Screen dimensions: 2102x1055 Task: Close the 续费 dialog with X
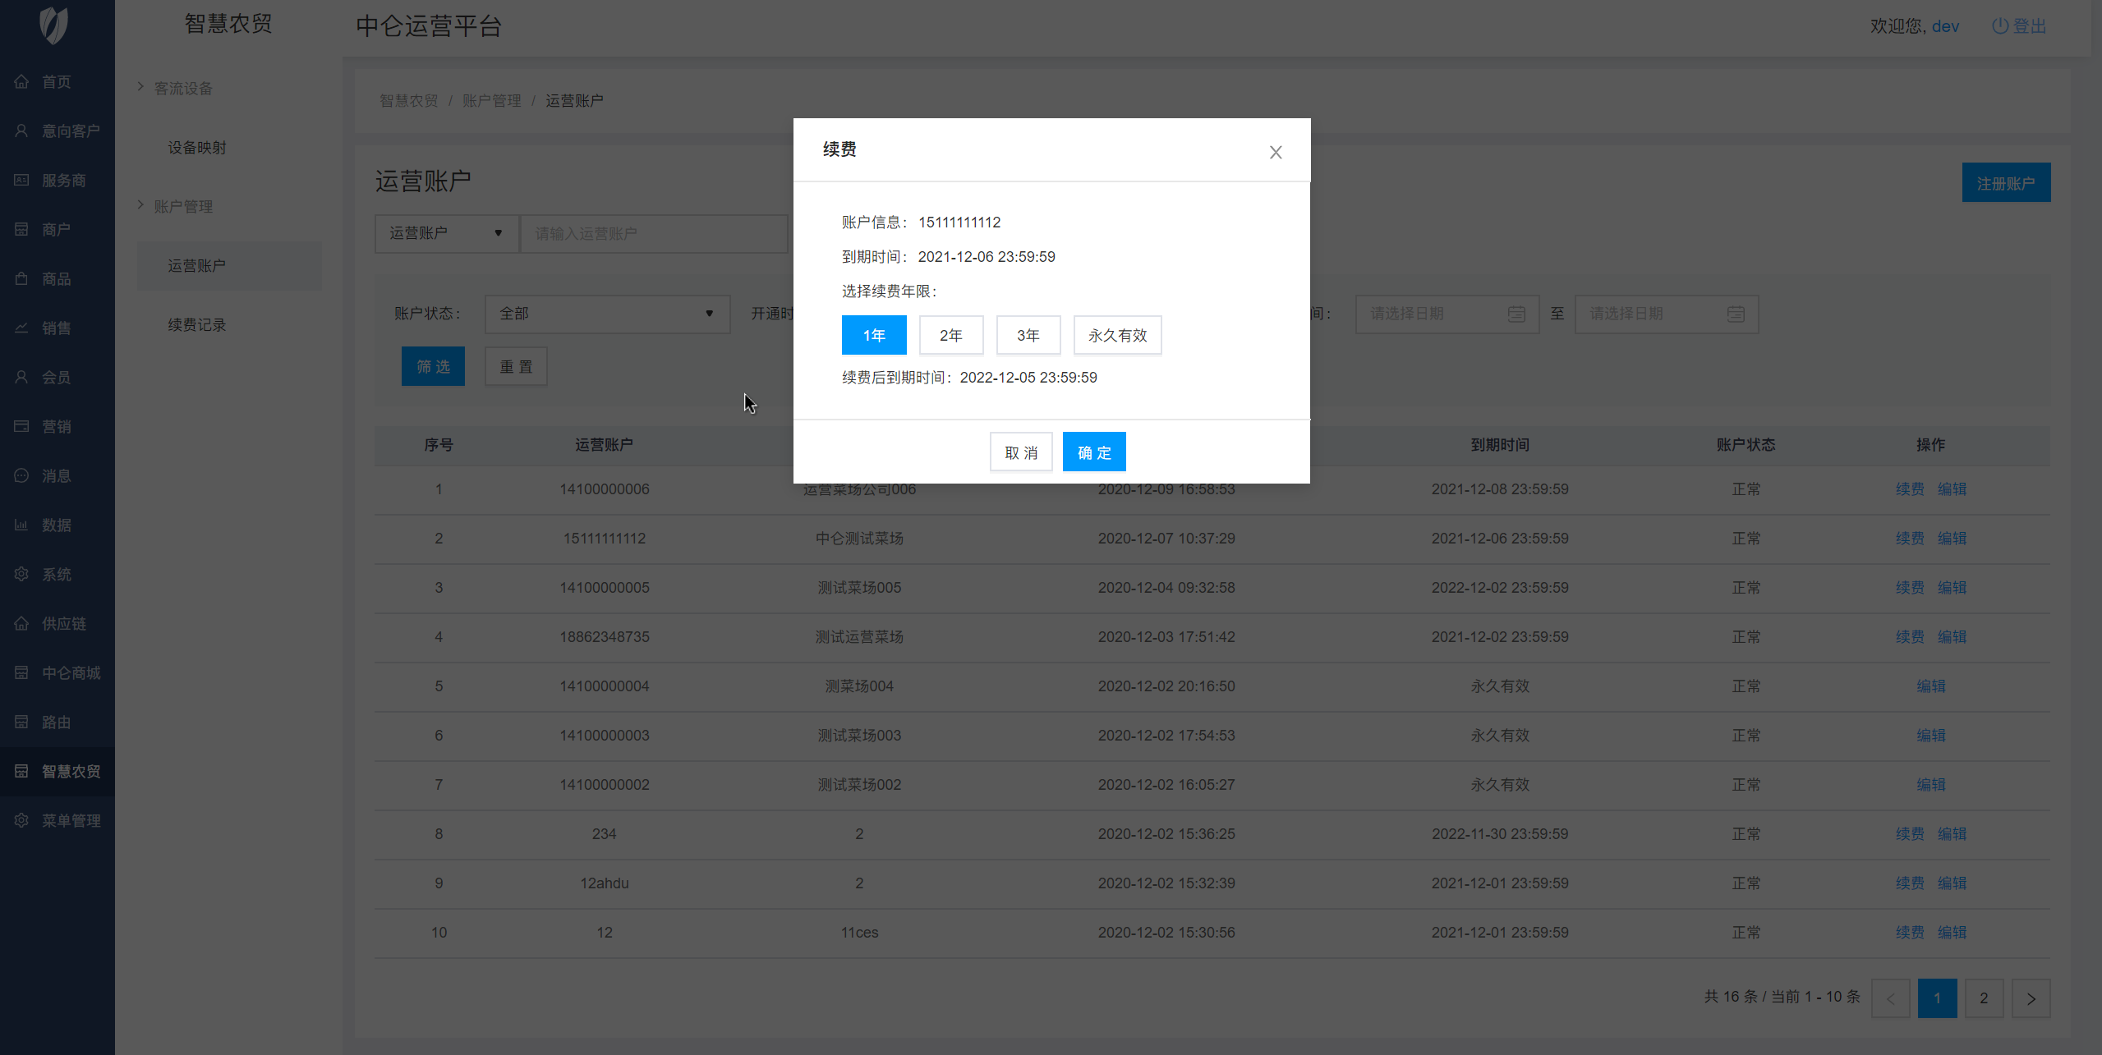coord(1276,152)
